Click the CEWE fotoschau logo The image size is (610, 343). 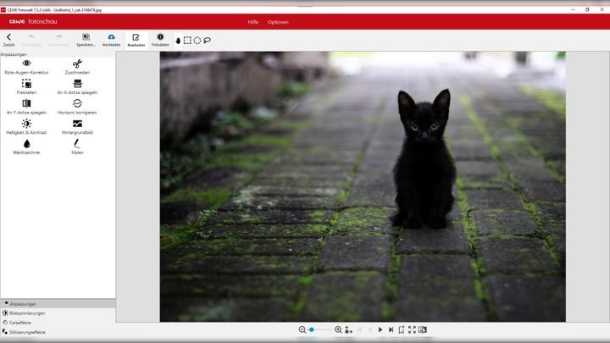tap(33, 22)
